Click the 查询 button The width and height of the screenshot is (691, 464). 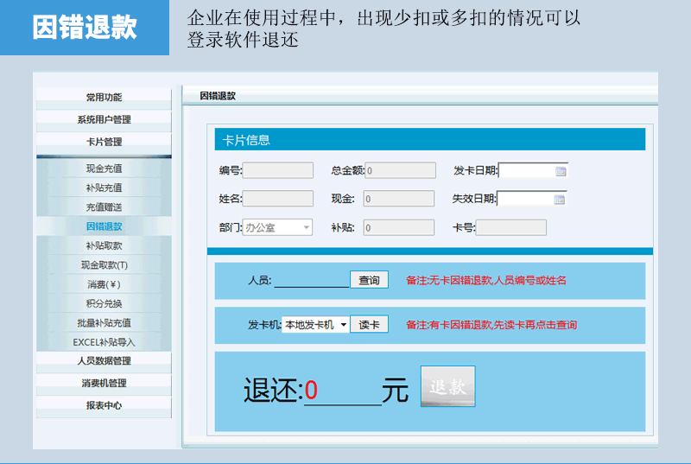[369, 280]
